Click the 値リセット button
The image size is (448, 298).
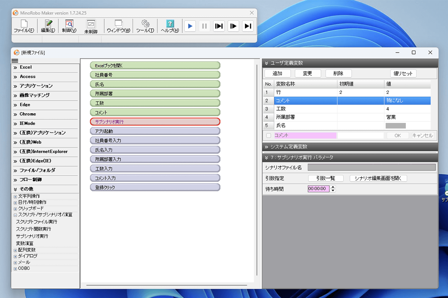[403, 73]
